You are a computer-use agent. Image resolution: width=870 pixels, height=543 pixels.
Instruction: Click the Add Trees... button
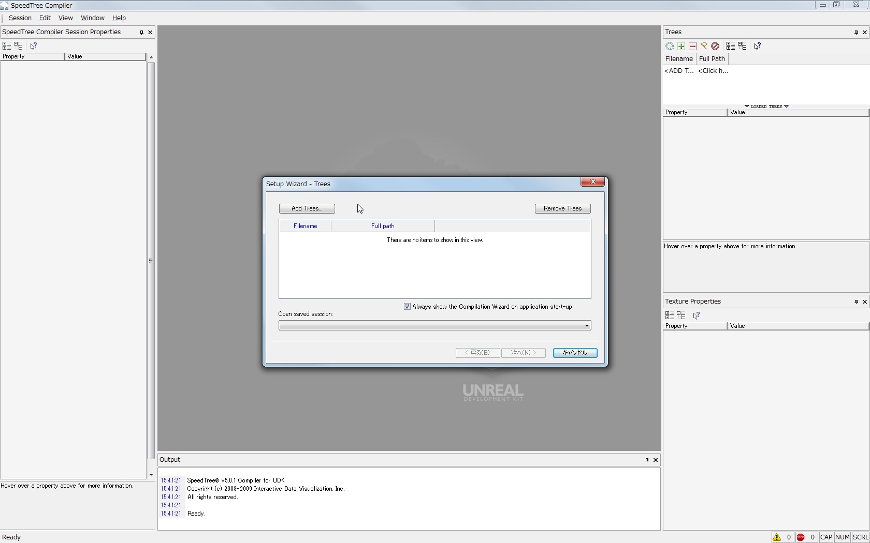coord(307,208)
